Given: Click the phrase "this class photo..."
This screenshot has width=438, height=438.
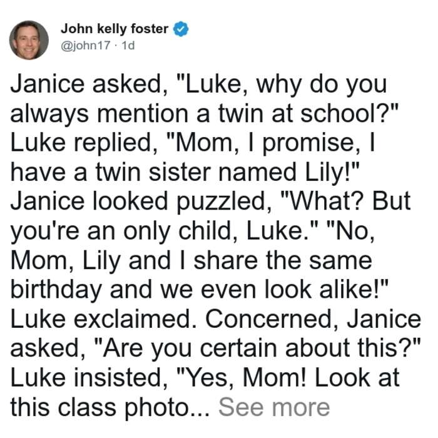Looking at the screenshot, I should (x=110, y=407).
